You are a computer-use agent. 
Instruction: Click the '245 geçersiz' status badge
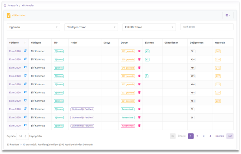coord(128,68)
